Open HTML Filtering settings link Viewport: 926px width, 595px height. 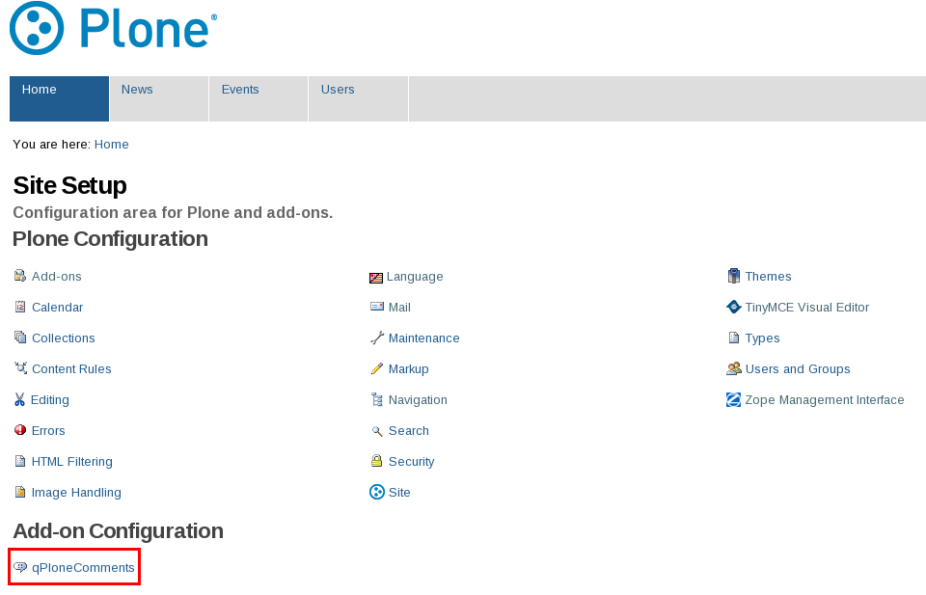[x=71, y=462]
